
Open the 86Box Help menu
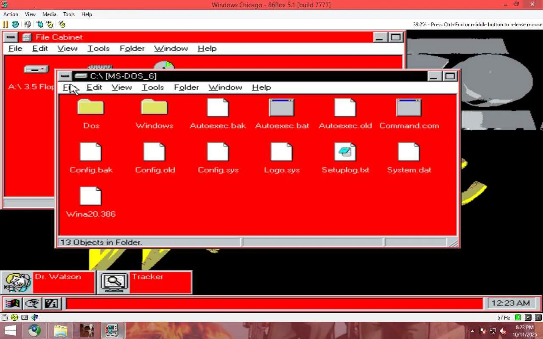coord(87,14)
